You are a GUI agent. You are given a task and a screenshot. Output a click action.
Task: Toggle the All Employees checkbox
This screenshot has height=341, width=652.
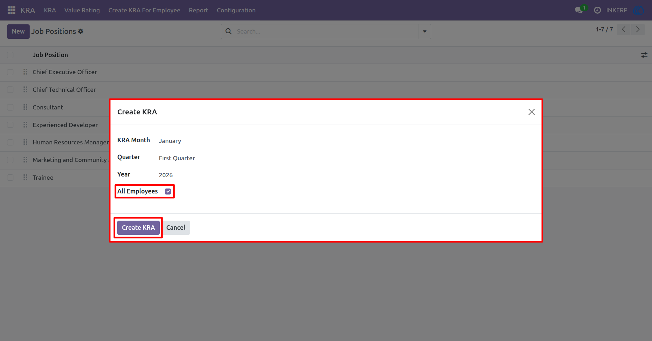[x=168, y=191]
